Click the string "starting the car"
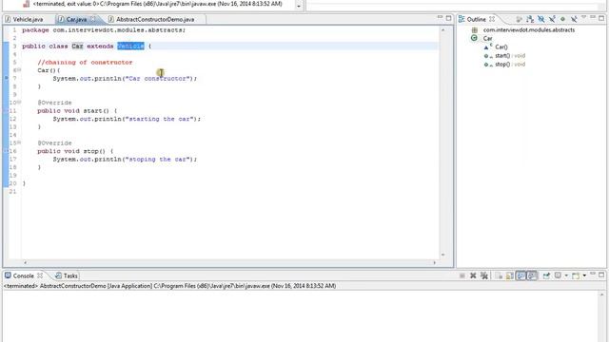This screenshot has width=609, height=342. [x=159, y=119]
